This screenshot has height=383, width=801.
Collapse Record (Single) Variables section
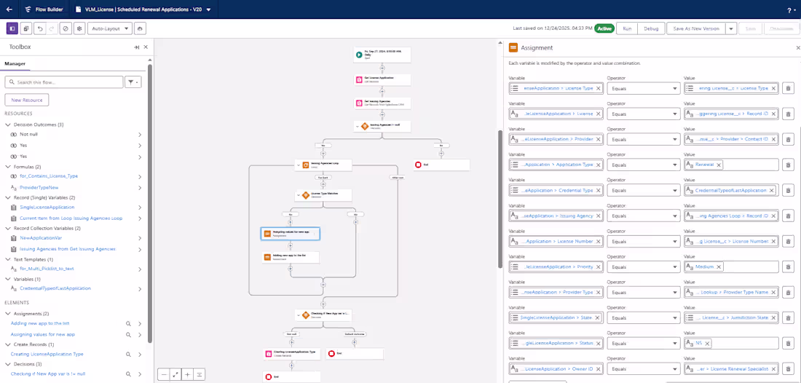click(x=8, y=197)
